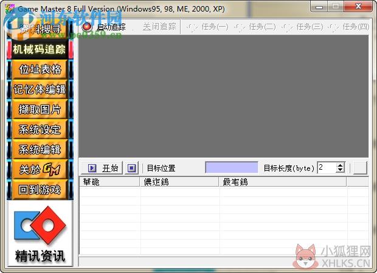Maximize the Game Master 8 window
The image size is (377, 273).
click(336, 7)
